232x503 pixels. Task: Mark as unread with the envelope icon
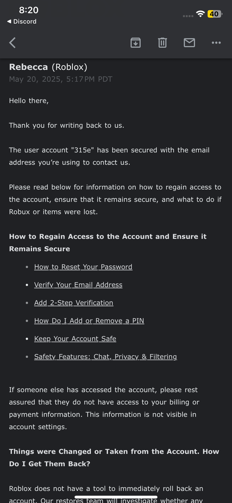pyautogui.click(x=189, y=43)
